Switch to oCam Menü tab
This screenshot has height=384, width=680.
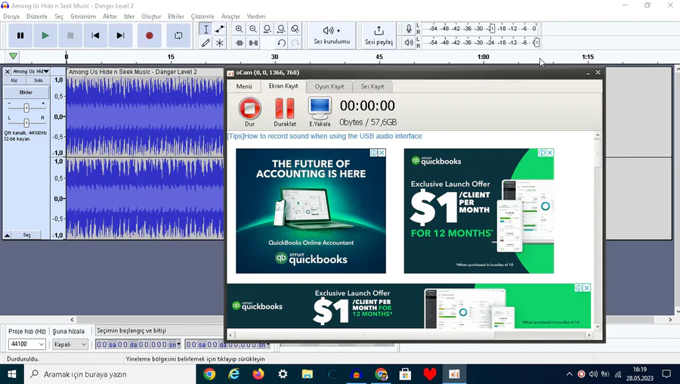coord(244,86)
